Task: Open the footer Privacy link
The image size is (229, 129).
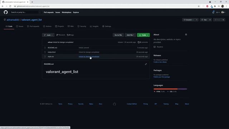Action: click(x=70, y=104)
